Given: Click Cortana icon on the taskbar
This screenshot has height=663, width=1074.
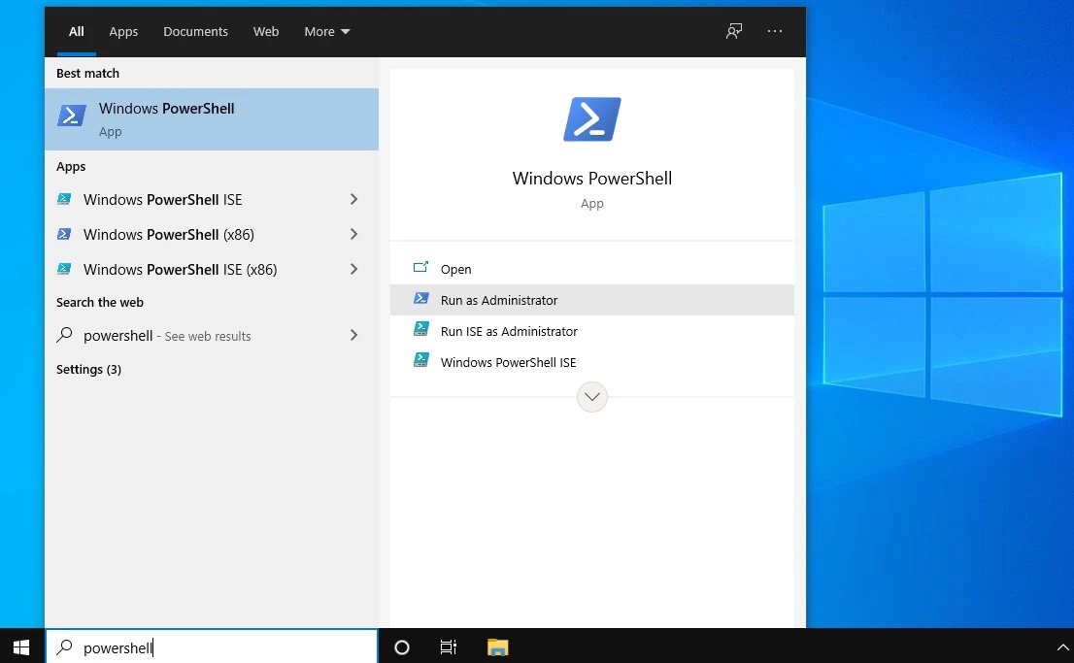Looking at the screenshot, I should (401, 646).
